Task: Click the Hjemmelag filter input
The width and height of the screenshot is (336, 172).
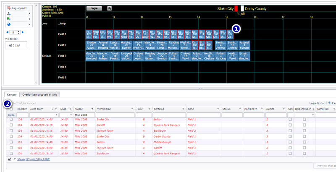Action: [115, 115]
